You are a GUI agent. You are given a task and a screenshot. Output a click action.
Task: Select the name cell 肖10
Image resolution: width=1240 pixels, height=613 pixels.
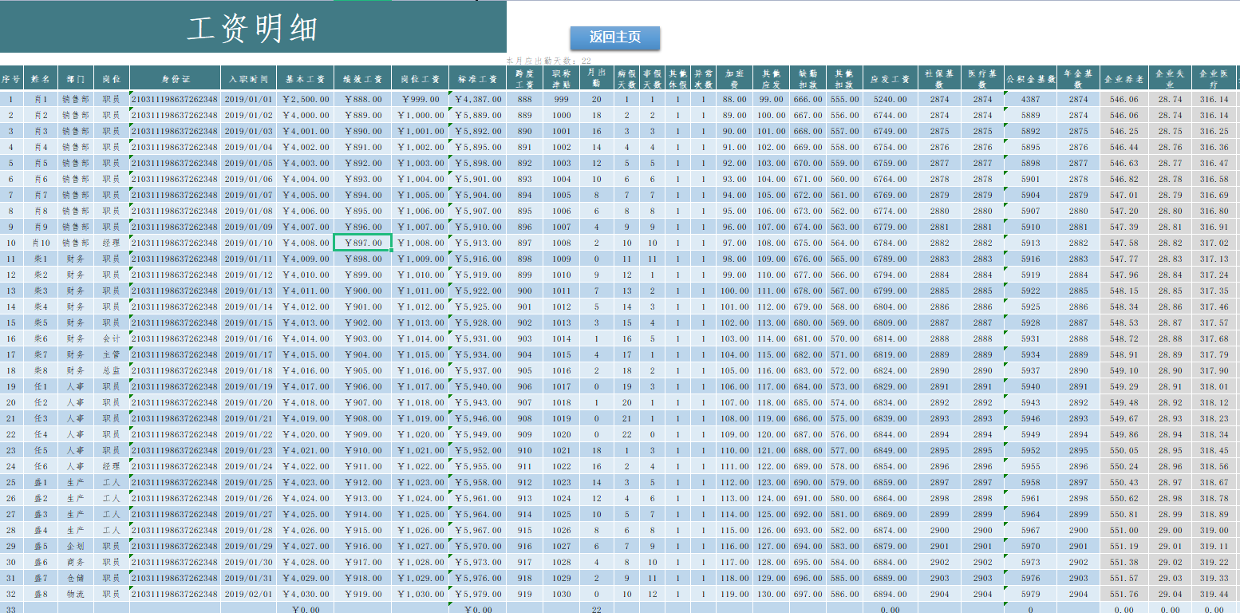click(41, 243)
